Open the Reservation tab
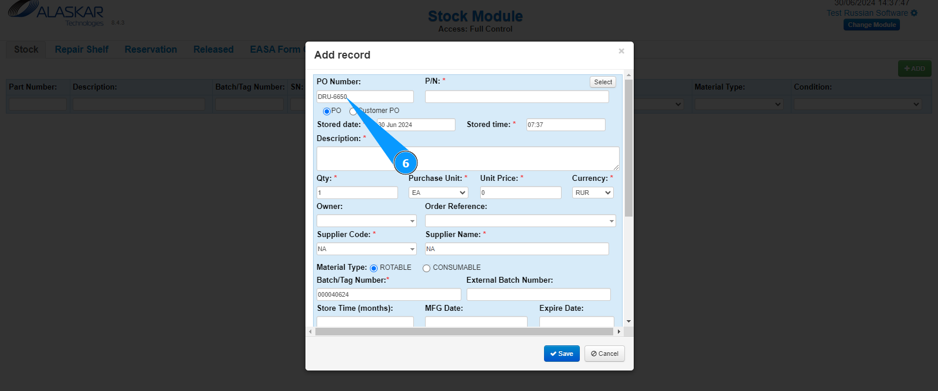The image size is (938, 391). [x=151, y=50]
